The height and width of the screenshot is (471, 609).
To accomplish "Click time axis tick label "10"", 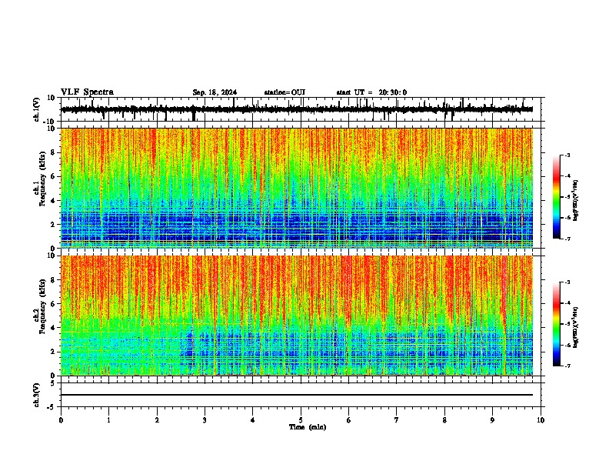I will 541,420.
